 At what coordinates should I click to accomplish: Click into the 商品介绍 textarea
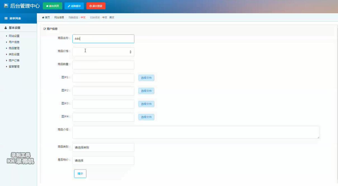pyautogui.click(x=196, y=132)
